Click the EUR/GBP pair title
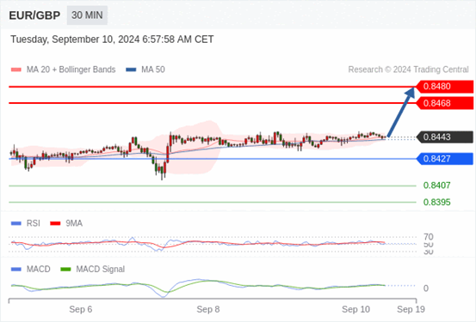This screenshot has height=322, width=476. 34,15
